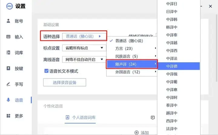Choose 中译日 from translation list
The image size is (218, 135).
coord(172,4)
